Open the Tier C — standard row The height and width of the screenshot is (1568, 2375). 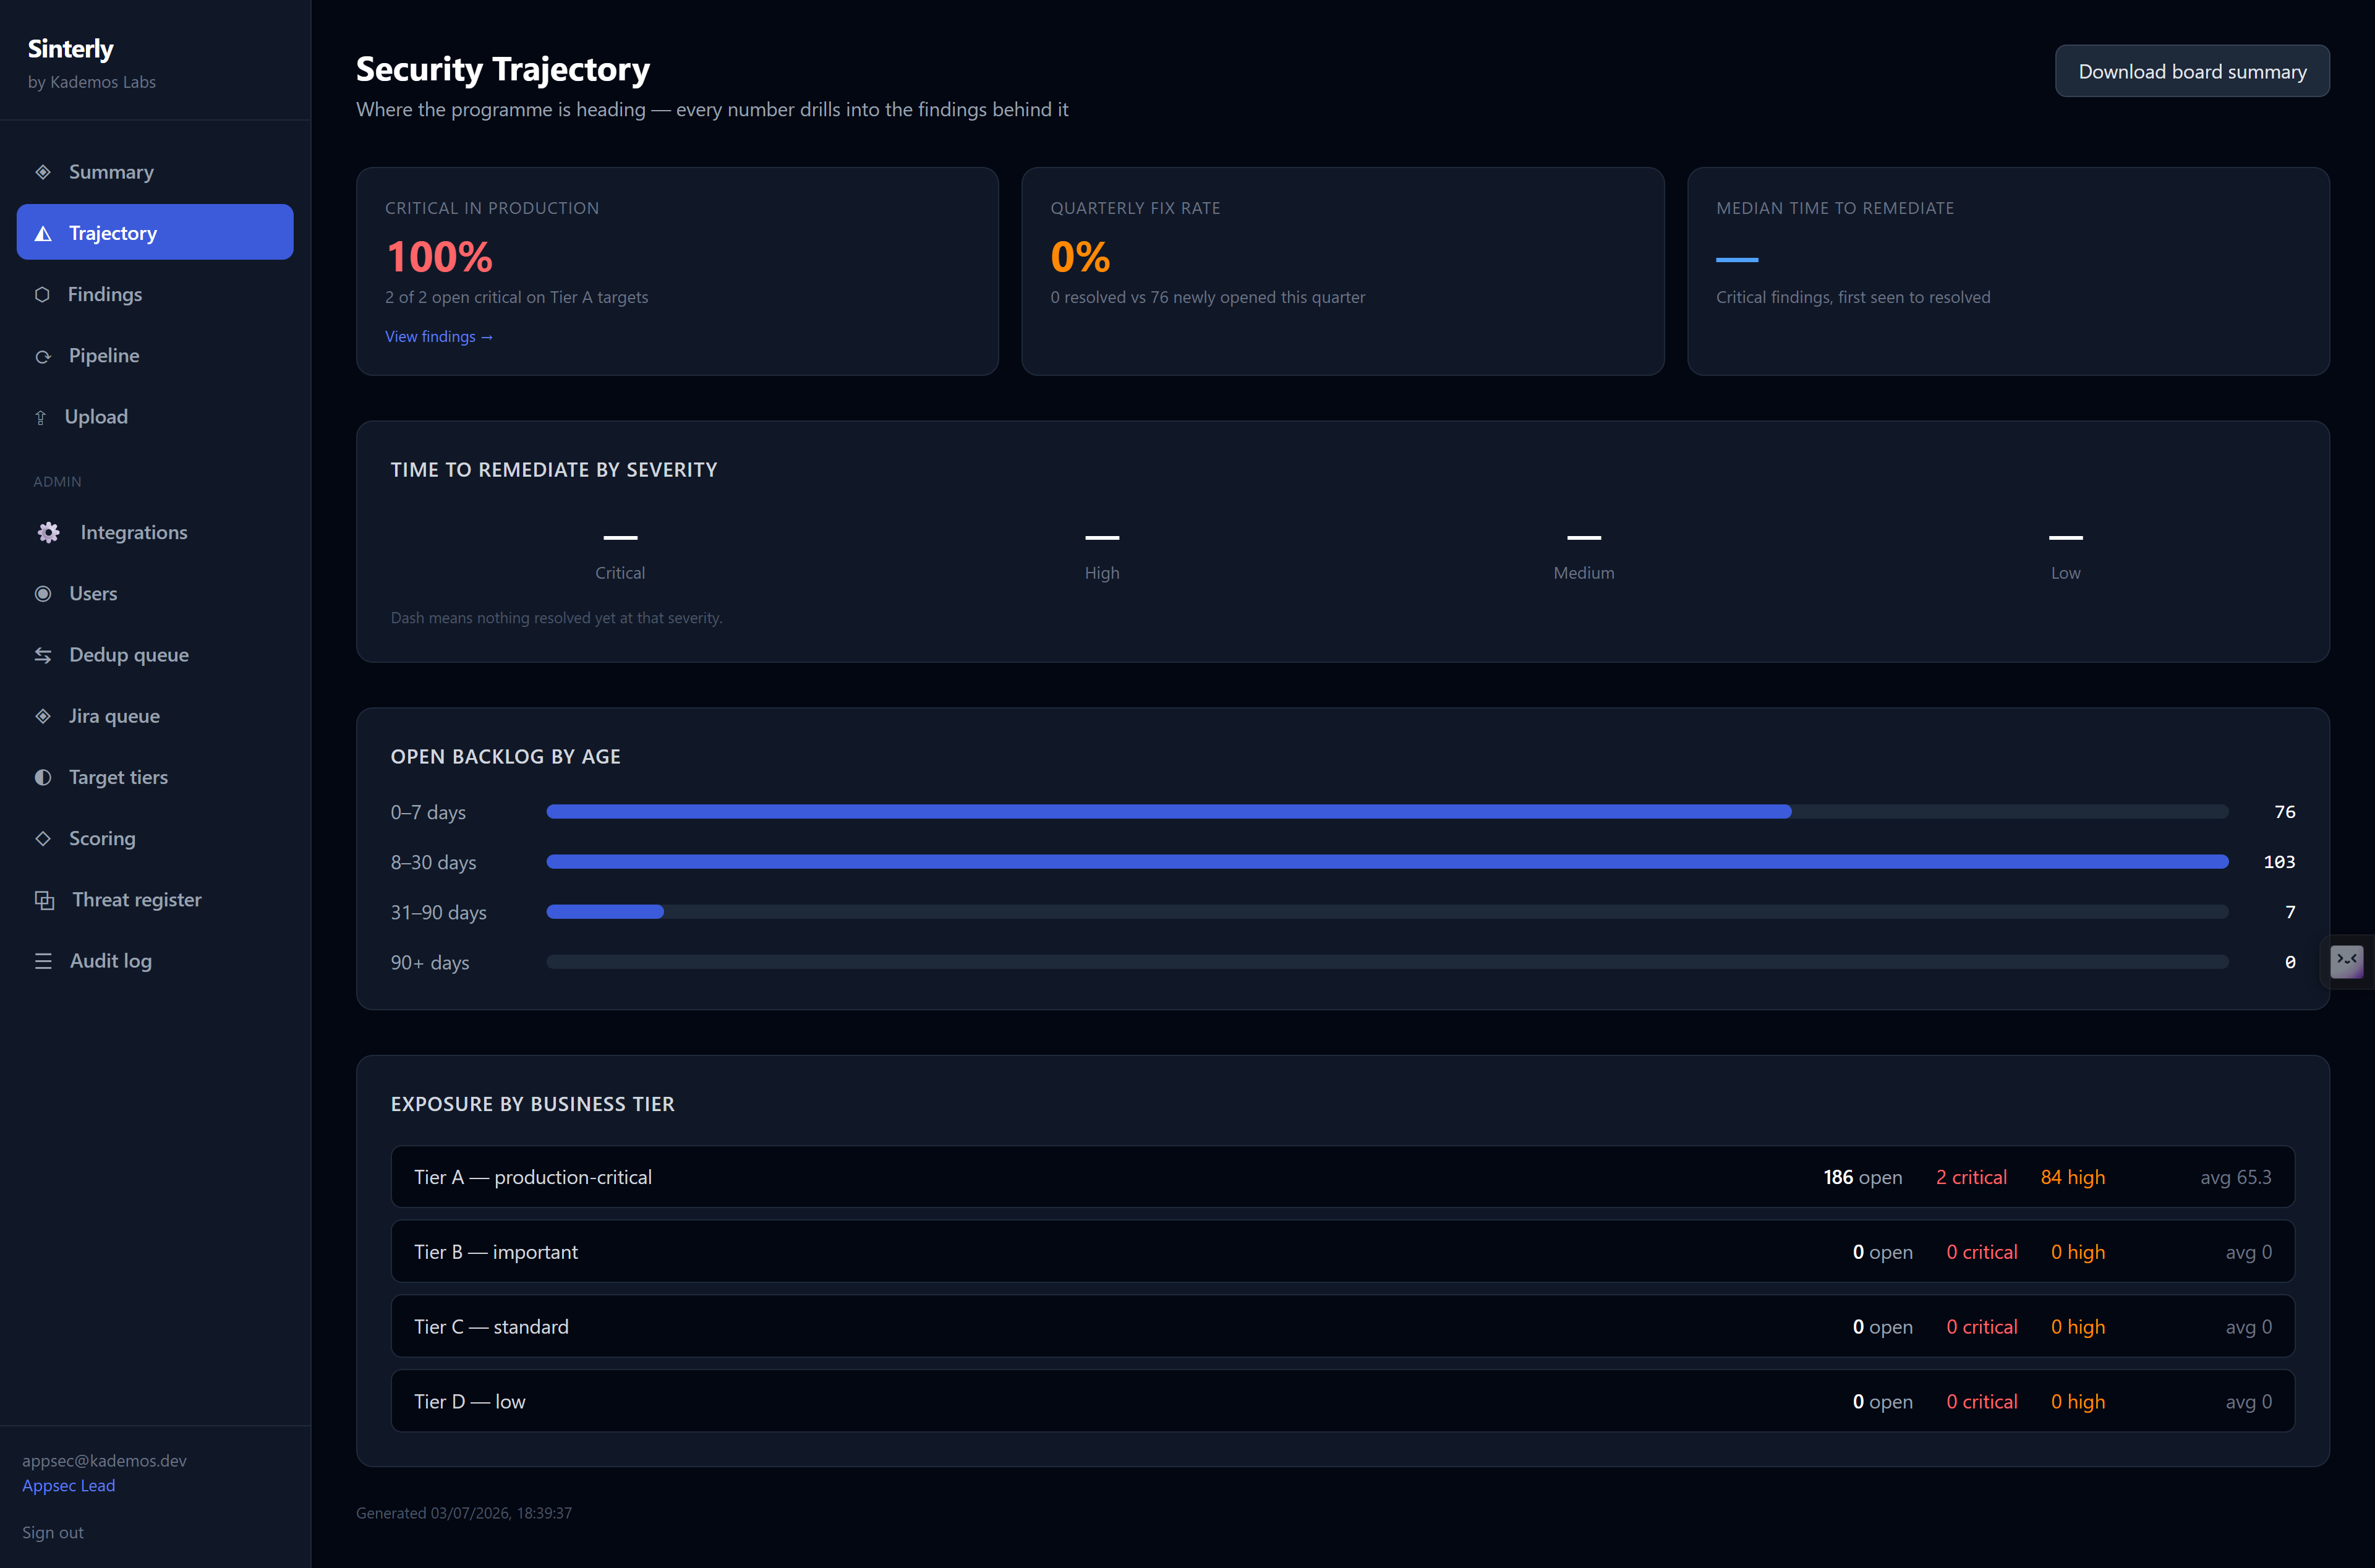coord(1342,1327)
